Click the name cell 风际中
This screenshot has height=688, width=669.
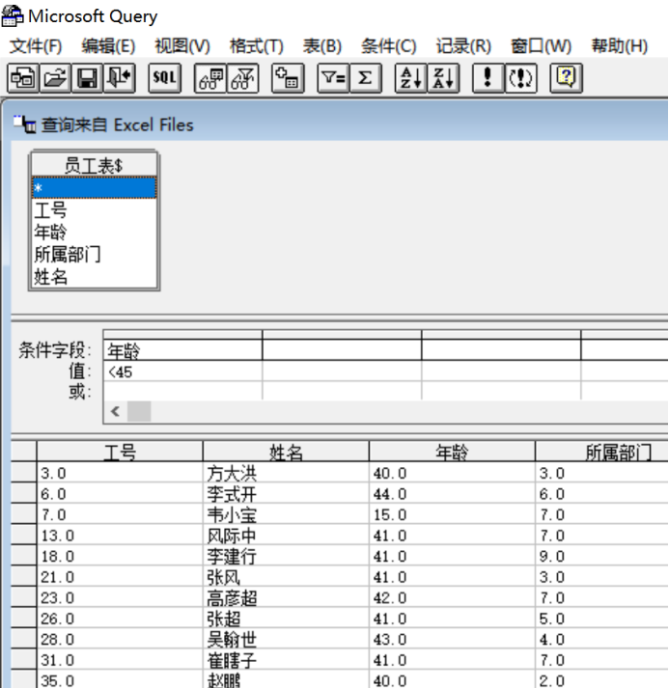point(286,536)
